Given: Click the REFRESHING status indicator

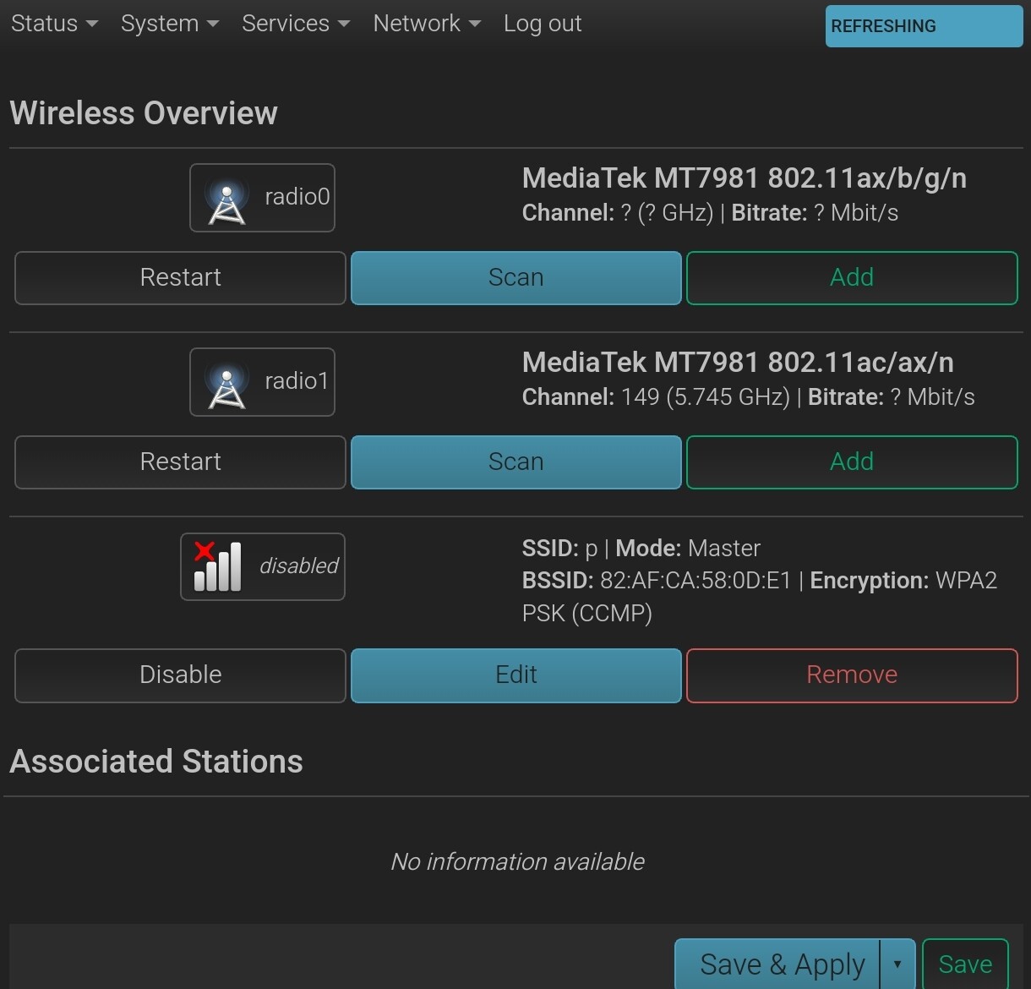Looking at the screenshot, I should click(x=923, y=26).
